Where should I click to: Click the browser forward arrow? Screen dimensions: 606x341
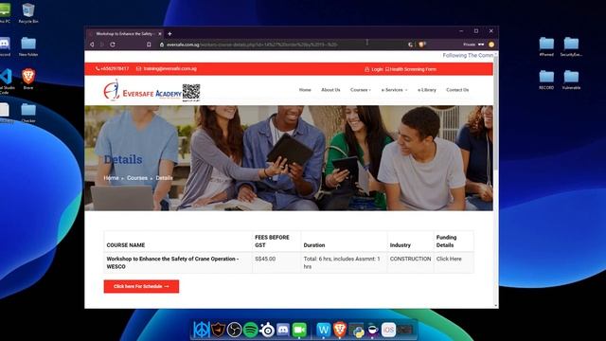pos(102,45)
